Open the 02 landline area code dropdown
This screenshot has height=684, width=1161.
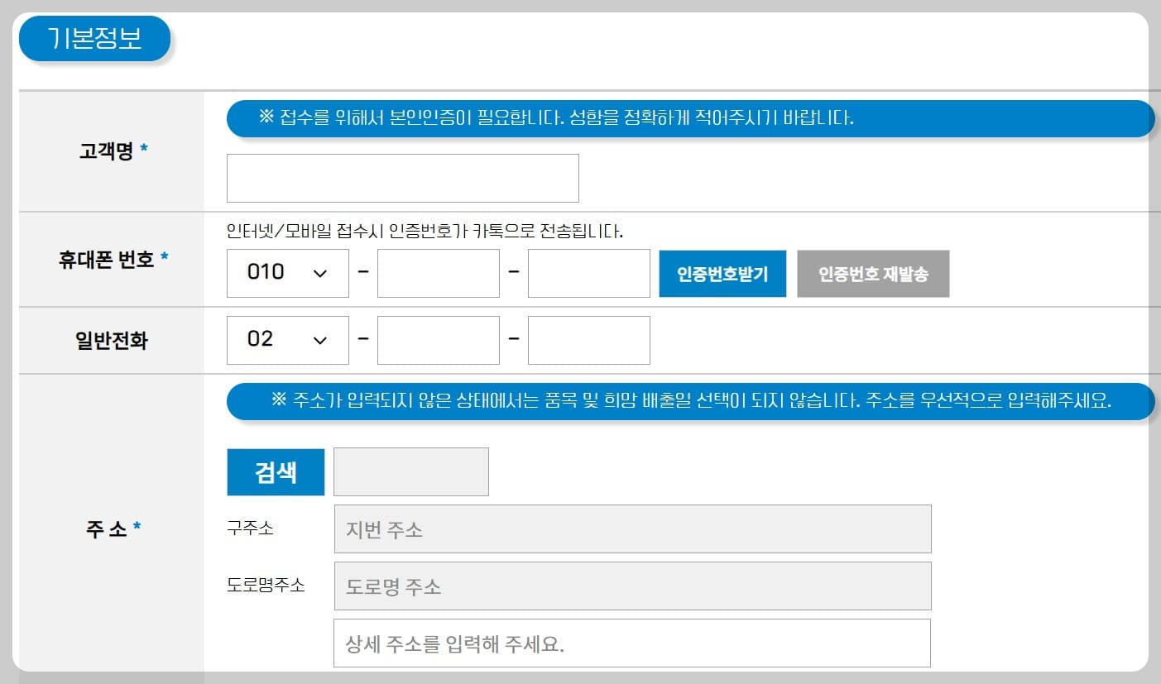click(x=287, y=340)
